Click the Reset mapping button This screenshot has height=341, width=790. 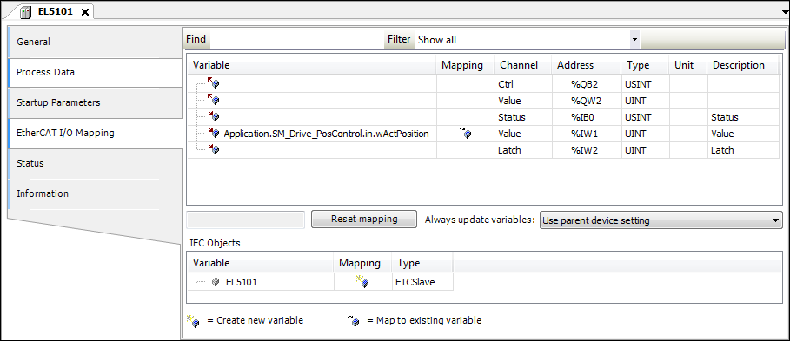pyautogui.click(x=364, y=220)
